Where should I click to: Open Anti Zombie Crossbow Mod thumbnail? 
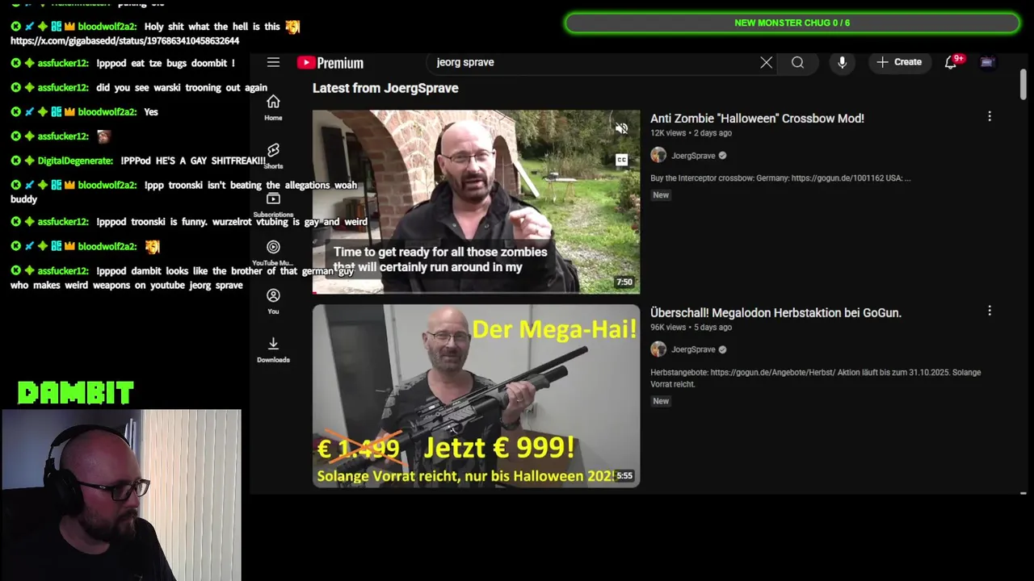click(476, 202)
